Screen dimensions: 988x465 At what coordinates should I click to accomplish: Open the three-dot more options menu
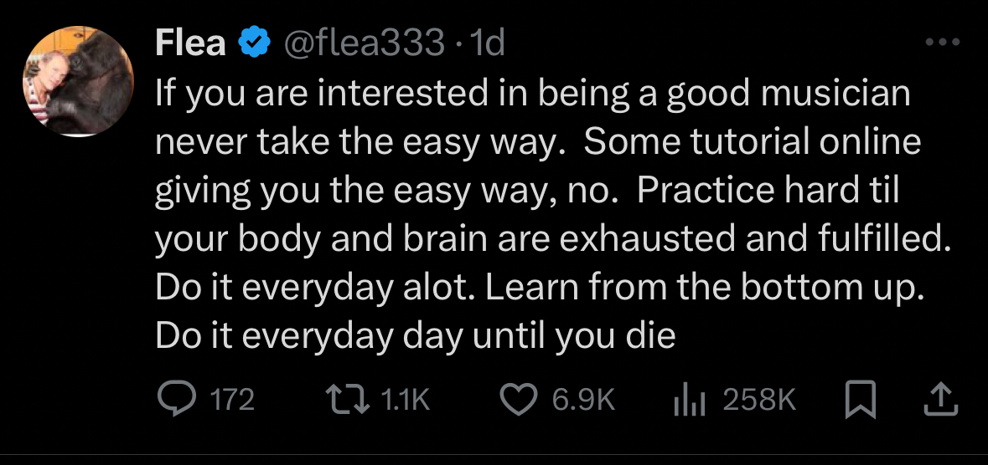click(943, 42)
